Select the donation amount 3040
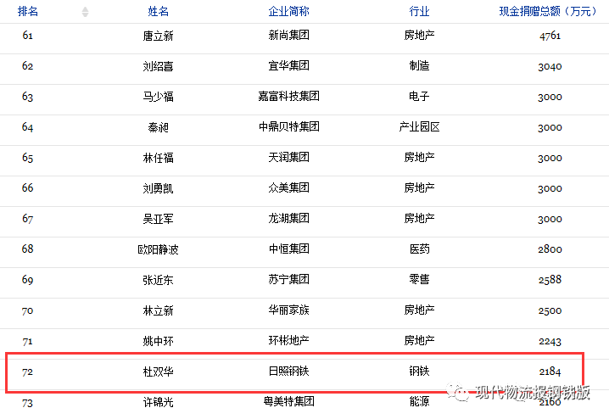This screenshot has height=419, width=609. [550, 66]
